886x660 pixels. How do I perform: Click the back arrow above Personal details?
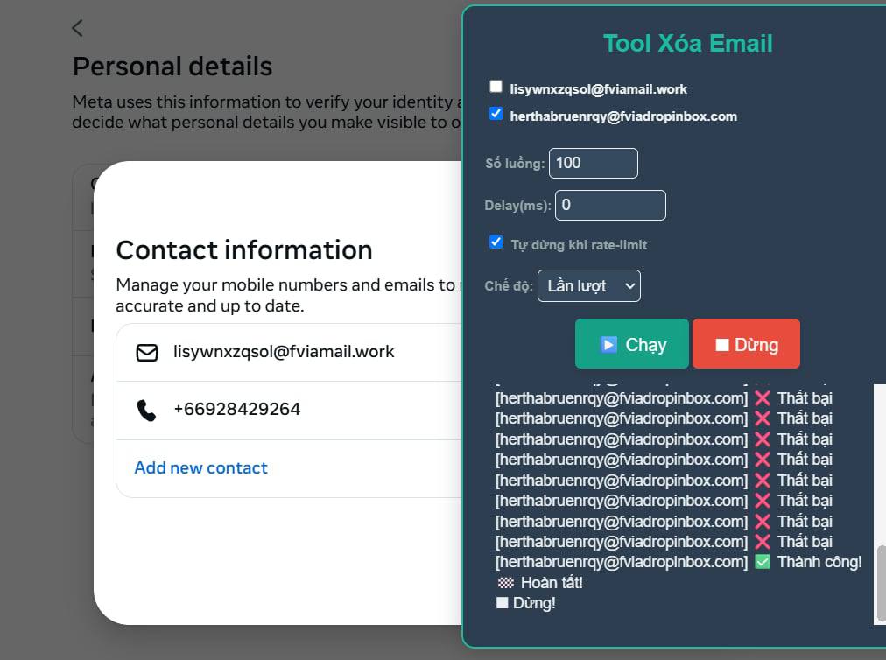77,28
